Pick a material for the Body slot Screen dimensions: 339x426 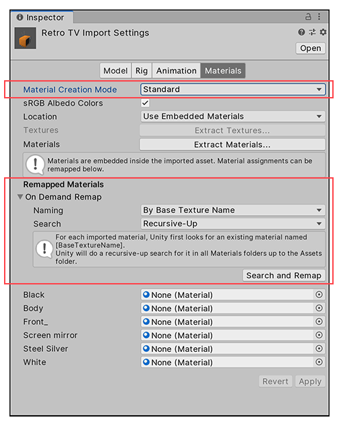click(x=319, y=308)
